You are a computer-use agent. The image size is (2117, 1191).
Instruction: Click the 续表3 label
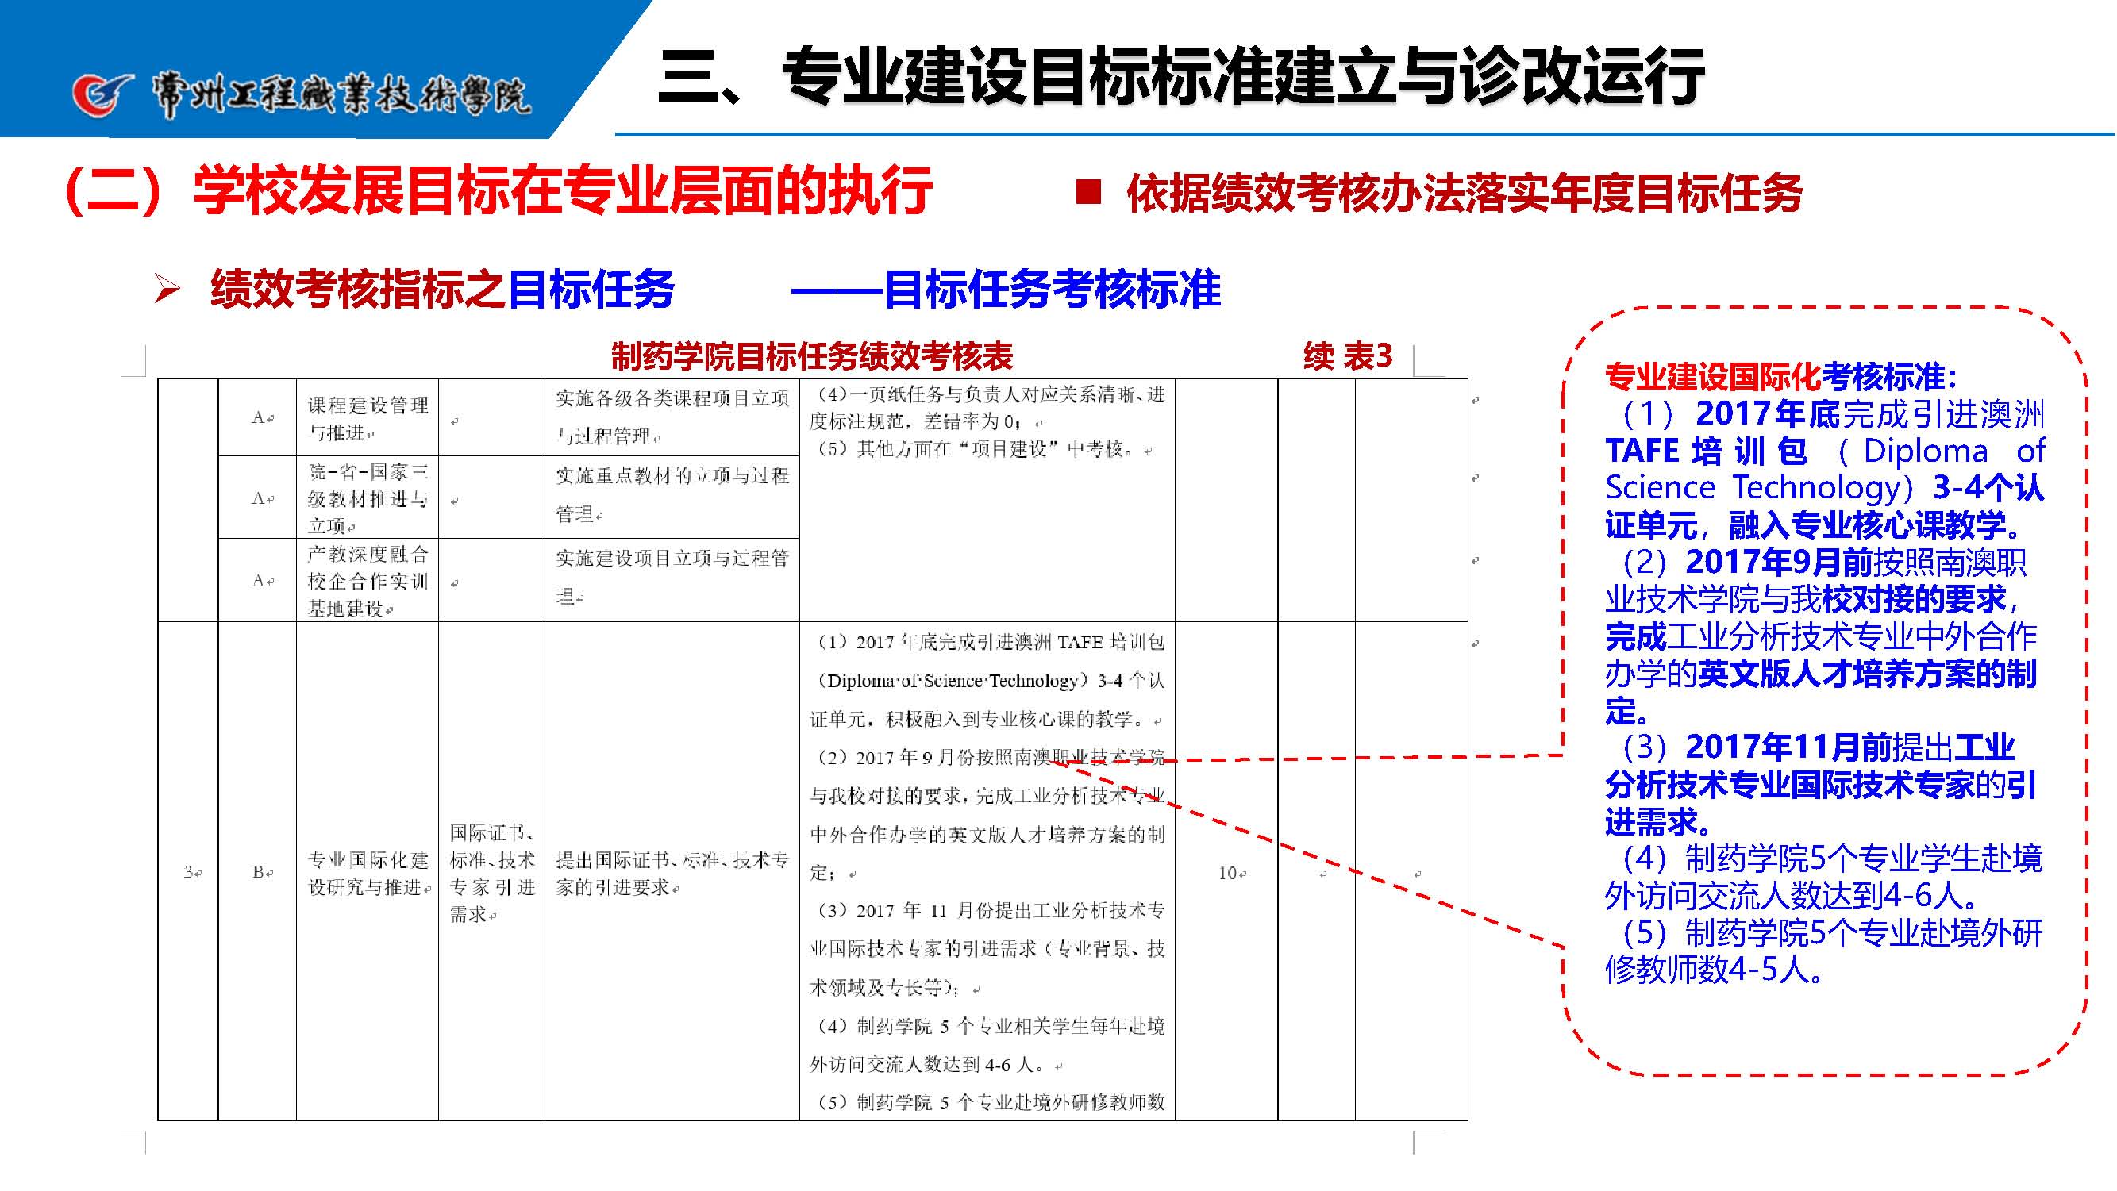click(x=1348, y=356)
